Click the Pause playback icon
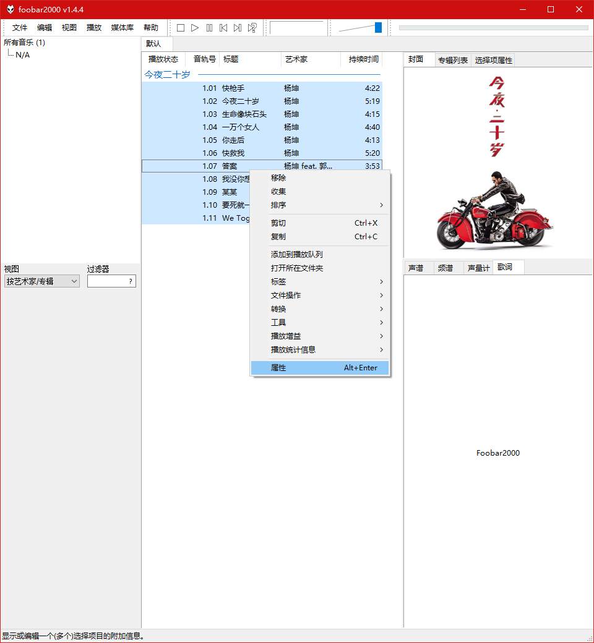Viewport: 594px width, 643px height. [x=209, y=28]
